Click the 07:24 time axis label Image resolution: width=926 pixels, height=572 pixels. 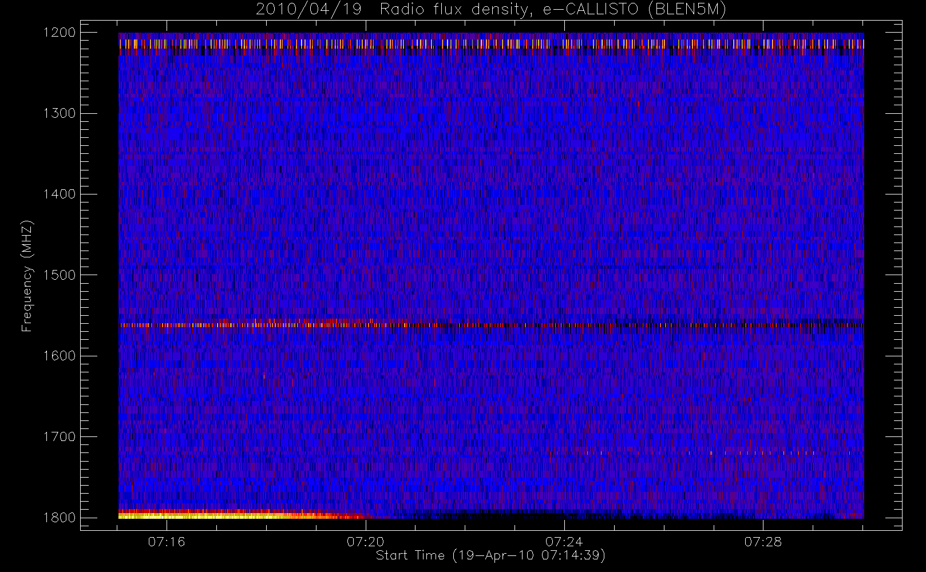(564, 542)
